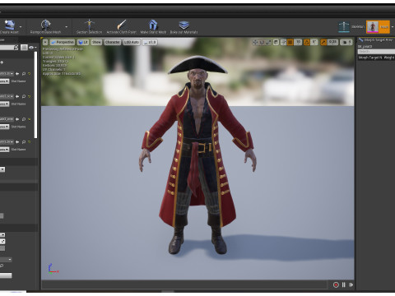The width and height of the screenshot is (395, 296).
Task: Open the Perspective view mode menu
Action: point(63,42)
